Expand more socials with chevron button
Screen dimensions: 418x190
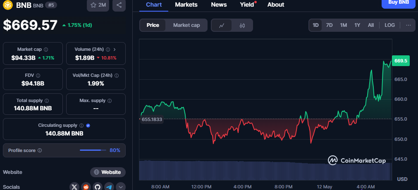121,187
